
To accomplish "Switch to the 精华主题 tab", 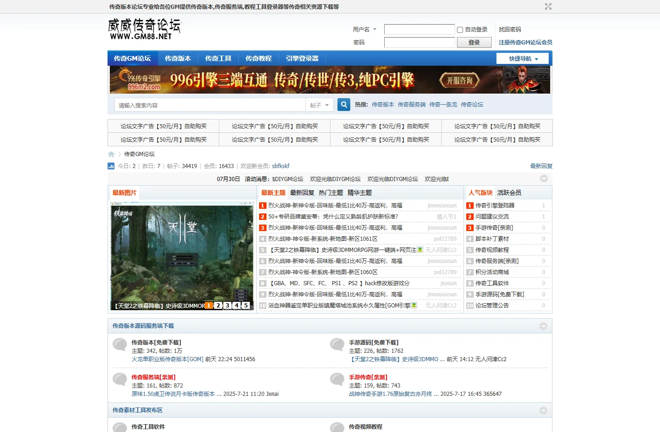I will 360,193.
